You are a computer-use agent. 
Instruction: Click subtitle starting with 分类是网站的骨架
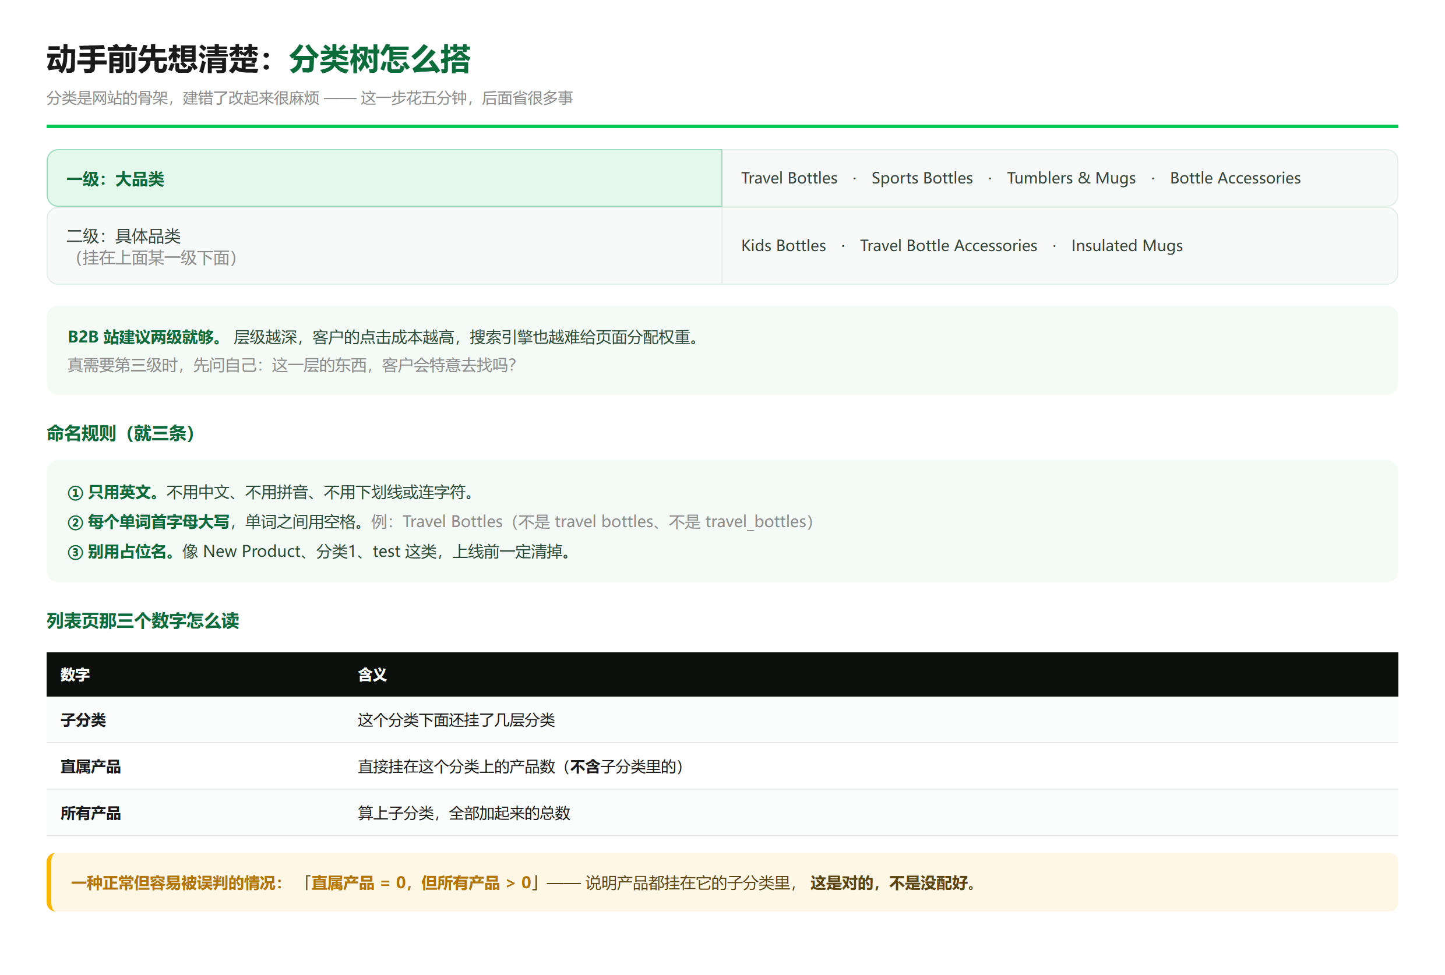click(x=309, y=98)
